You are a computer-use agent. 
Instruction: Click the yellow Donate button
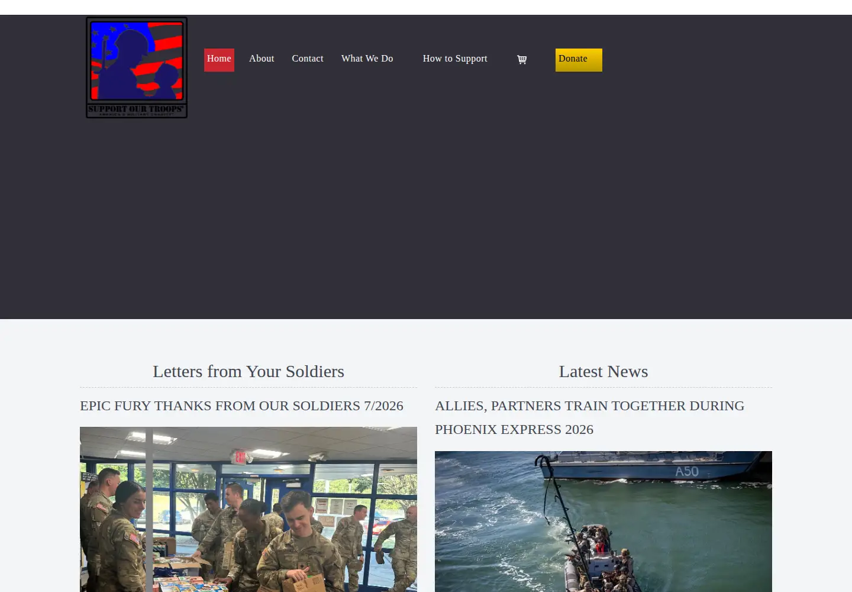(x=579, y=60)
